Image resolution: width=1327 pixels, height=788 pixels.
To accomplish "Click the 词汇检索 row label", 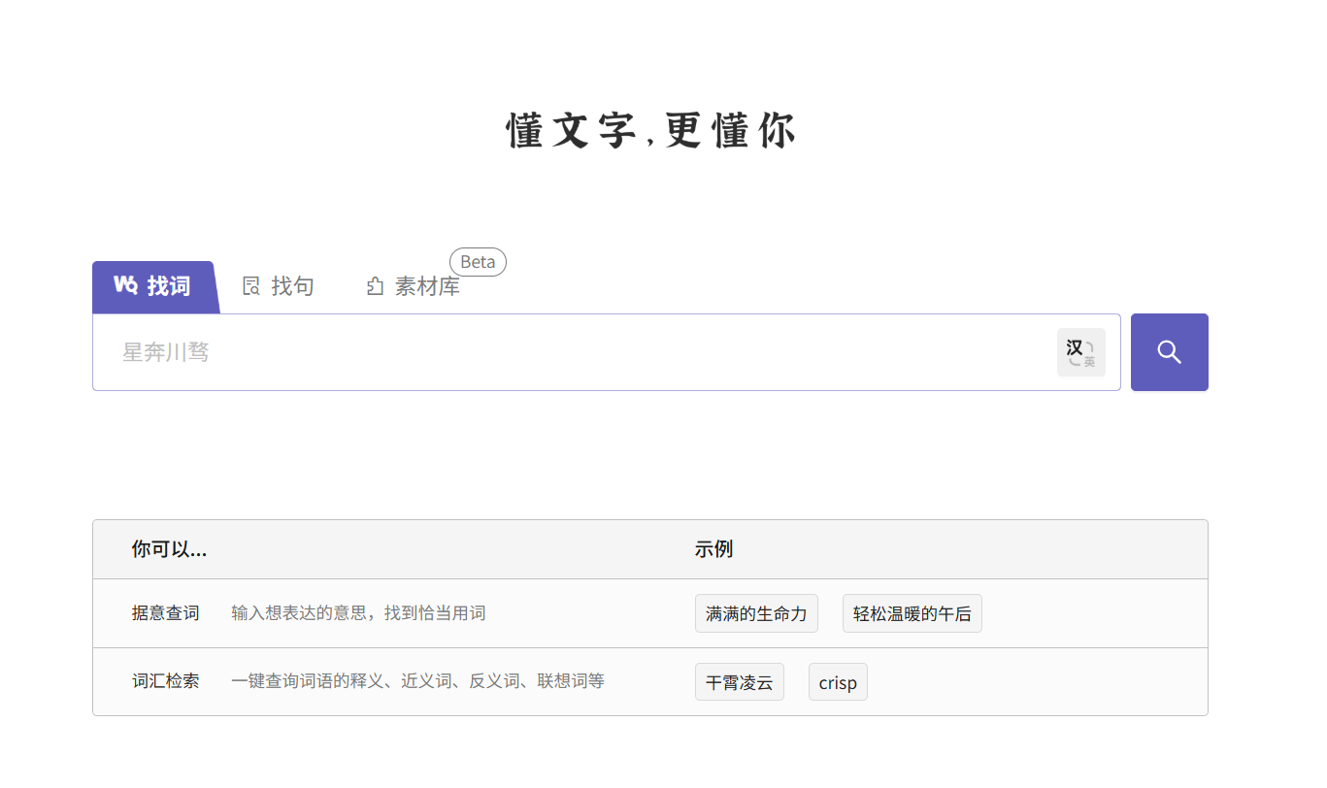I will tap(166, 681).
